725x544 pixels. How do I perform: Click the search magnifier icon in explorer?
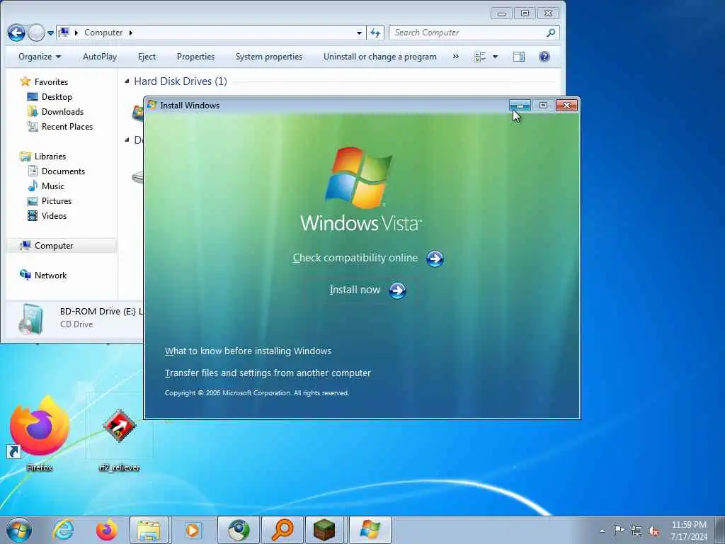(551, 33)
